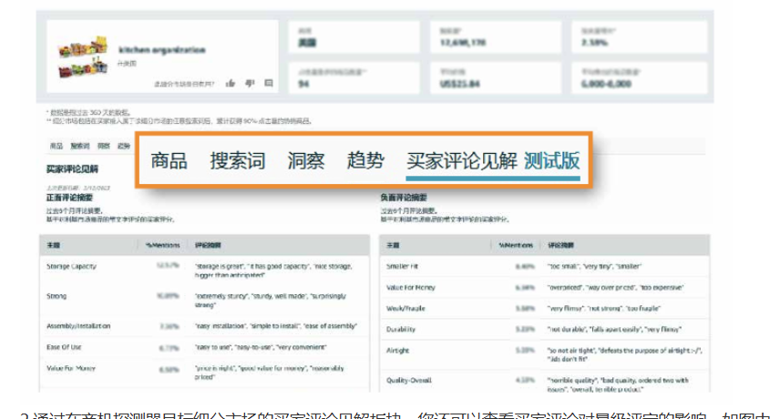Click the kitchen organization product thumbnail

(83, 56)
